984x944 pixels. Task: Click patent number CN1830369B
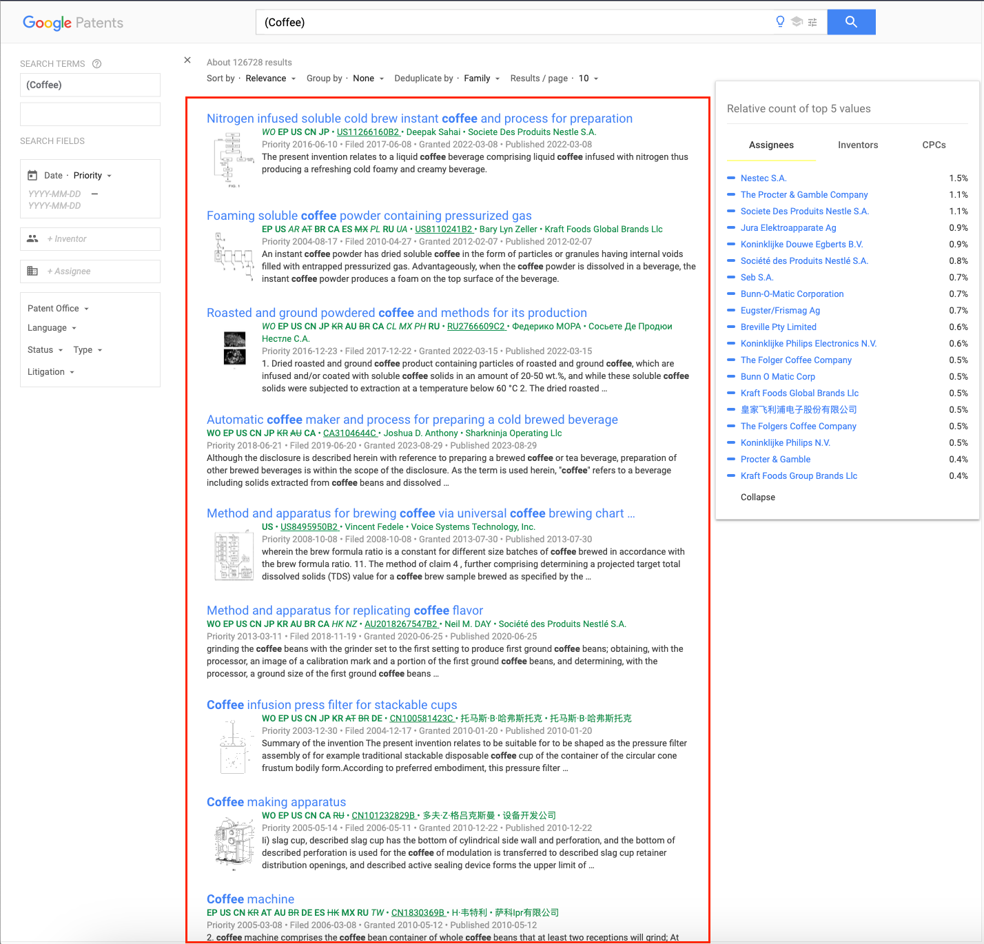(418, 913)
